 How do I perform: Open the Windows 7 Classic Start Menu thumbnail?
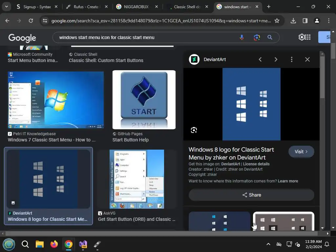(x=56, y=100)
